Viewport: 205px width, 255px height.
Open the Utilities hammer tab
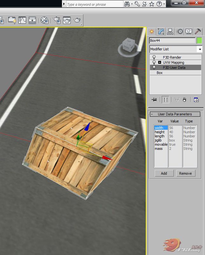click(198, 31)
